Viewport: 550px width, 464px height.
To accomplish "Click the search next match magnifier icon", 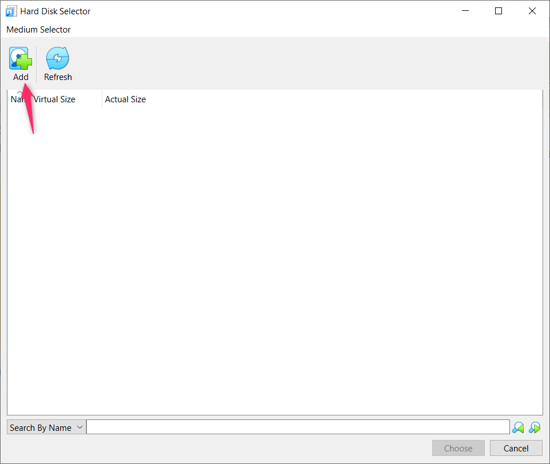I will (535, 427).
